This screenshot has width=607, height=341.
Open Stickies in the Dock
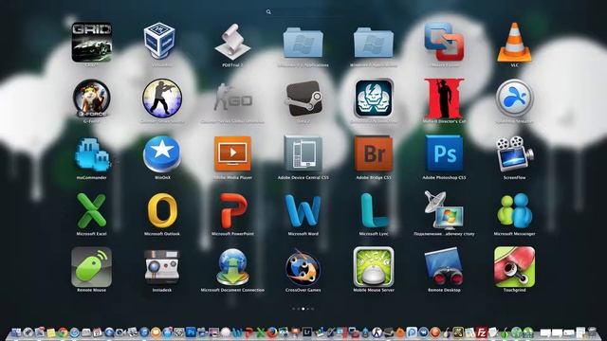[51, 332]
